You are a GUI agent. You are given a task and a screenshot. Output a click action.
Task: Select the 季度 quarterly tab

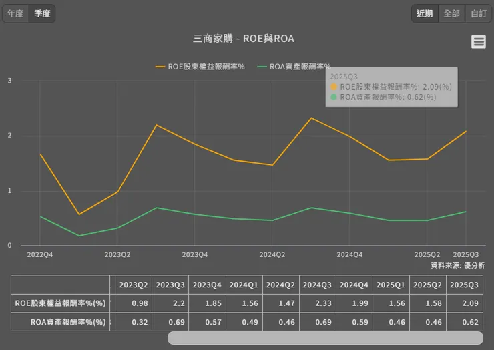(x=42, y=13)
